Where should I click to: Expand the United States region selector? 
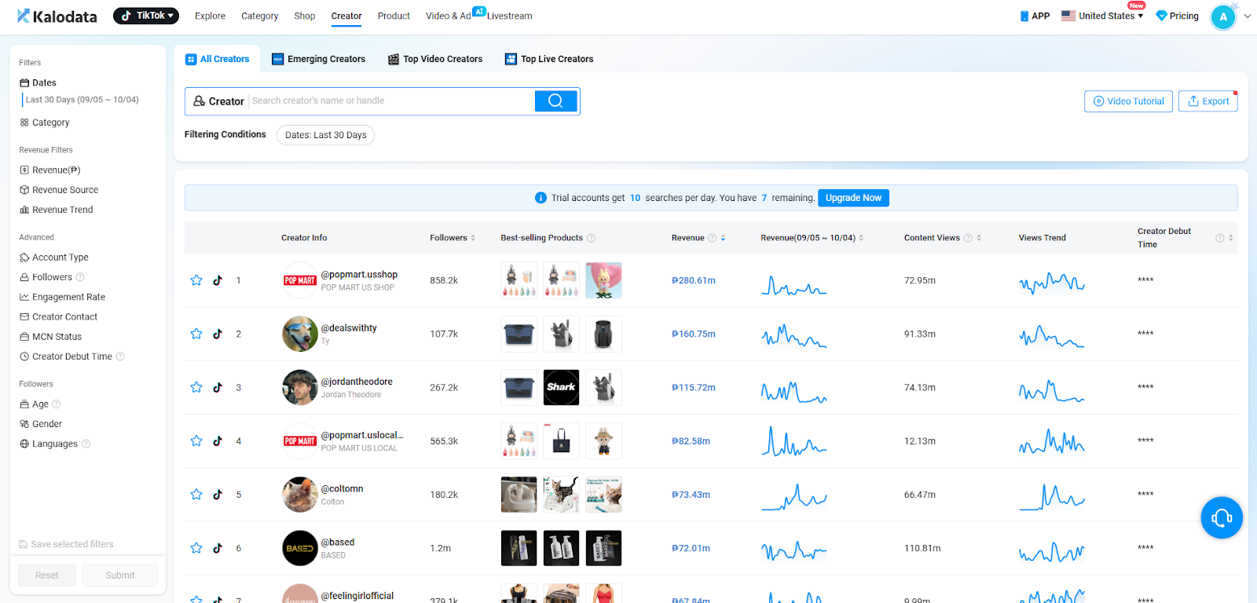click(x=1102, y=16)
